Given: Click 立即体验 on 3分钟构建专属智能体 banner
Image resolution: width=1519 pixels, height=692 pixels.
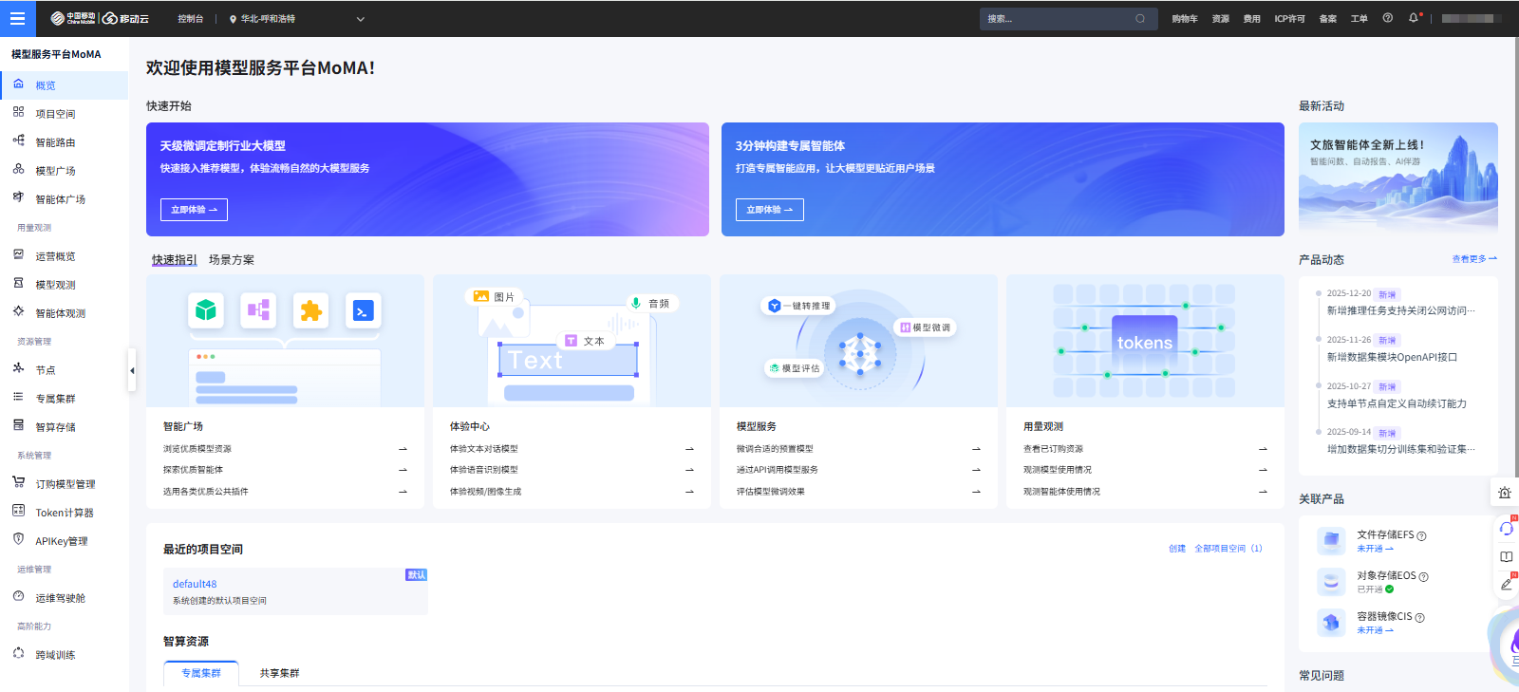Looking at the screenshot, I should point(770,210).
